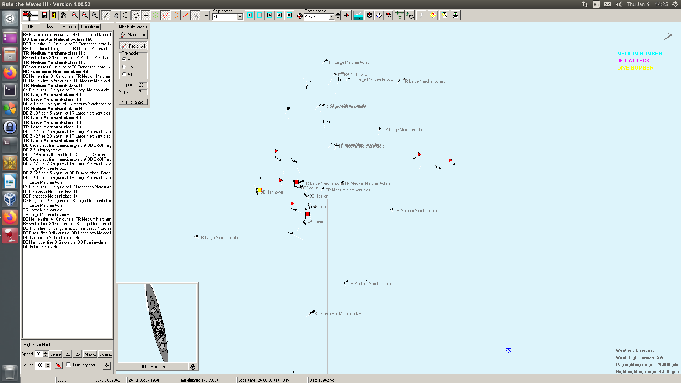Show Missile ranges
This screenshot has width=681, height=383.
133,102
